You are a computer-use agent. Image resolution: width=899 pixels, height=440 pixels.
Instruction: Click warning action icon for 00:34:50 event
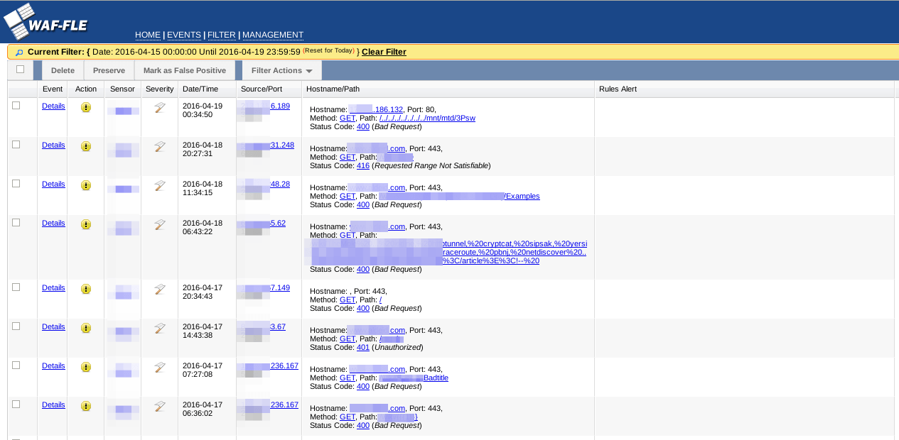86,107
